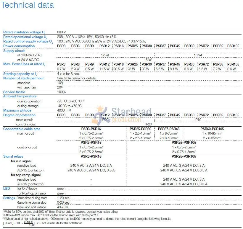The image size is (243, 229).
Task: Click the '100...240 V AC, 50/60Hz' value
Action: [101, 41]
